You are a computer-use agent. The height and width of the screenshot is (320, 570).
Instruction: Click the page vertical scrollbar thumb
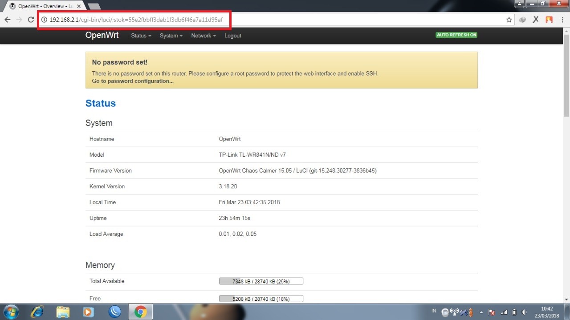[566, 76]
